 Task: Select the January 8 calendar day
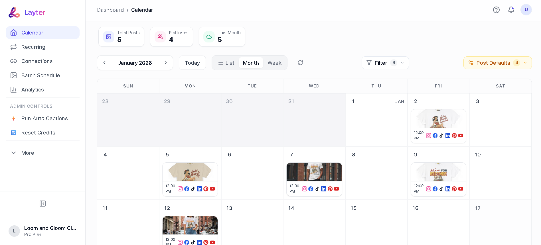[x=376, y=173]
